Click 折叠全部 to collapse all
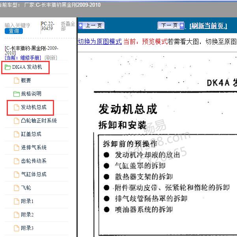Viewport: 237px width, 237px height. click(x=68, y=26)
